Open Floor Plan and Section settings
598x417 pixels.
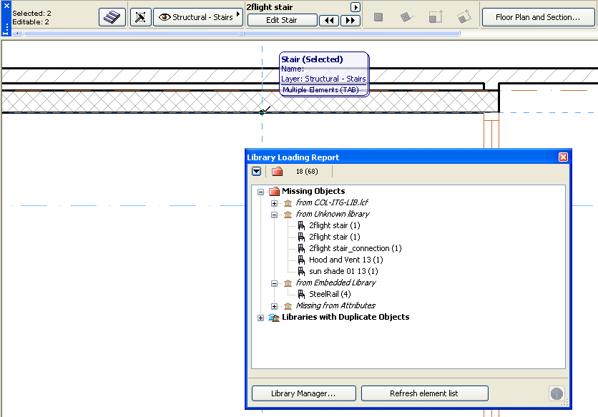pyautogui.click(x=538, y=17)
